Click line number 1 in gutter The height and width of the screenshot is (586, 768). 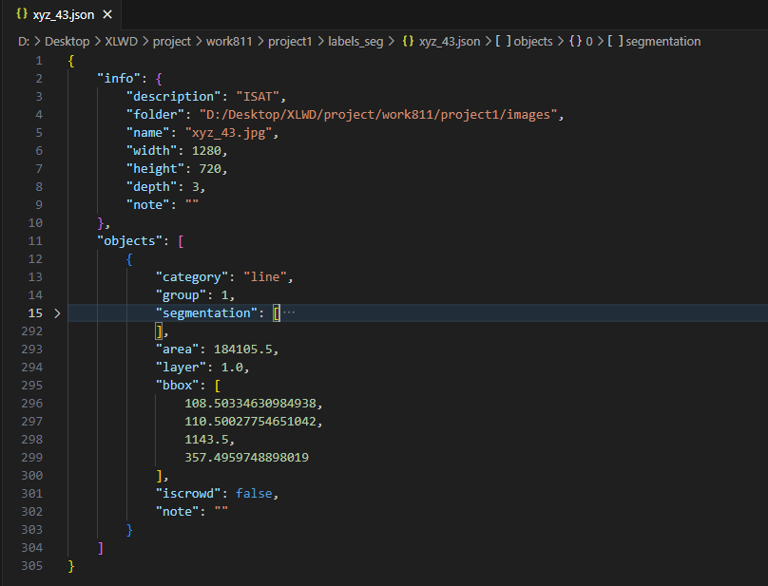click(x=39, y=61)
